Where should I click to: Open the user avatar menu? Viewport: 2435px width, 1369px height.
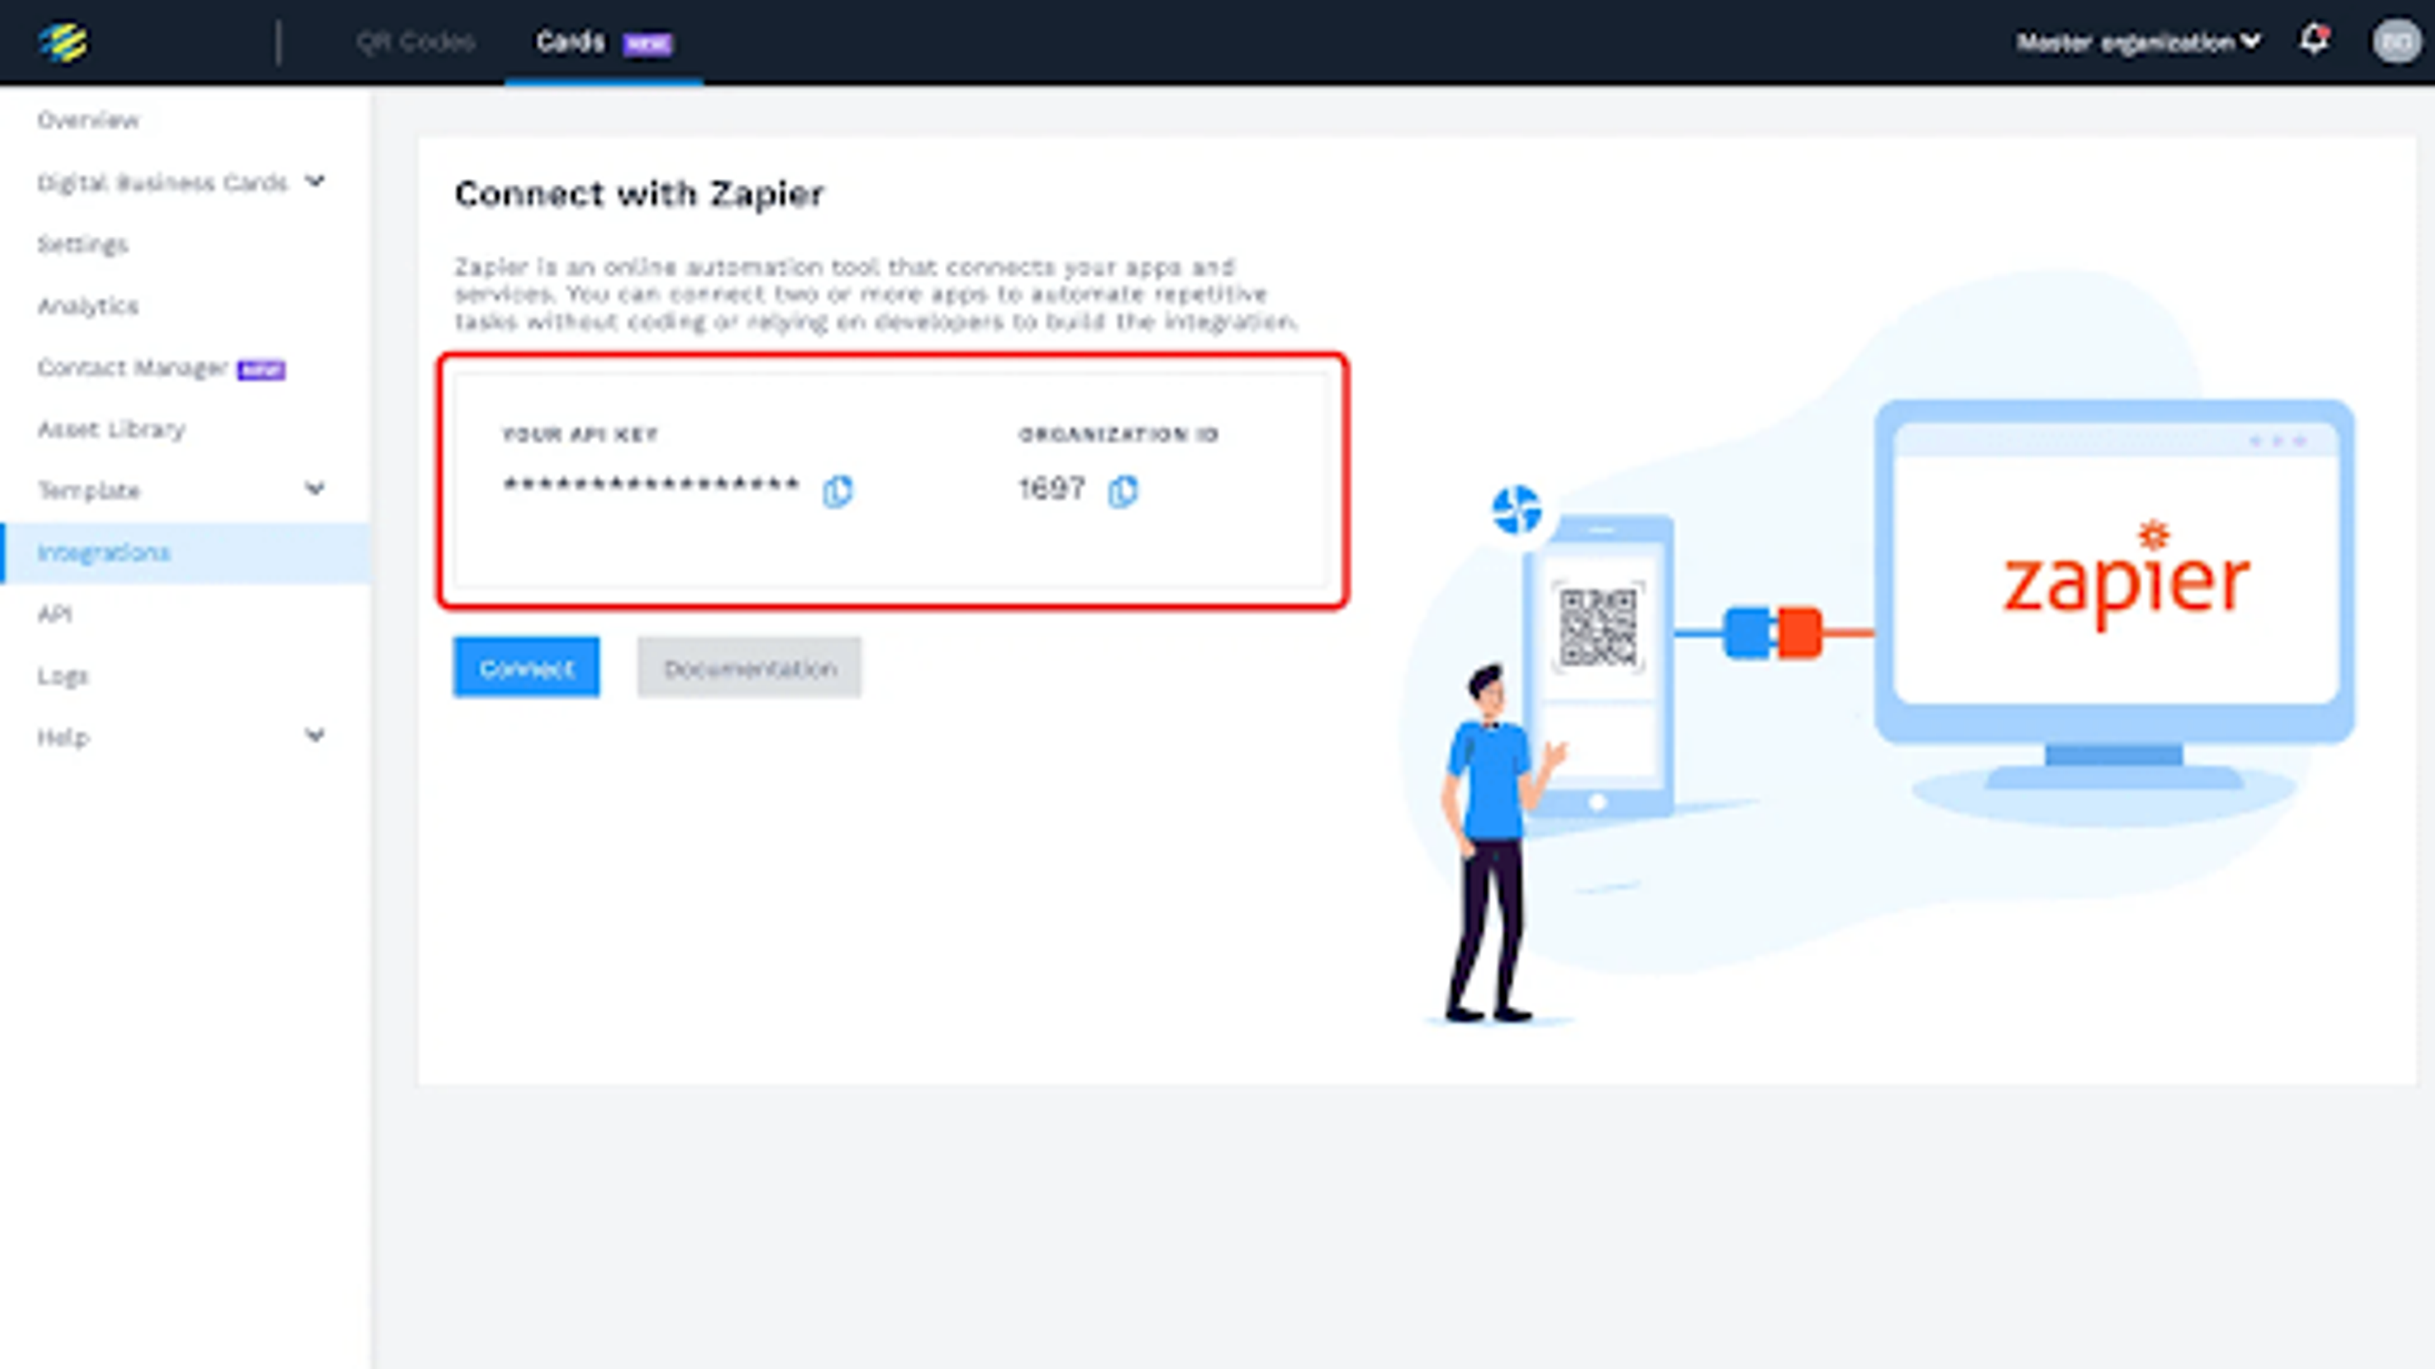(2396, 42)
